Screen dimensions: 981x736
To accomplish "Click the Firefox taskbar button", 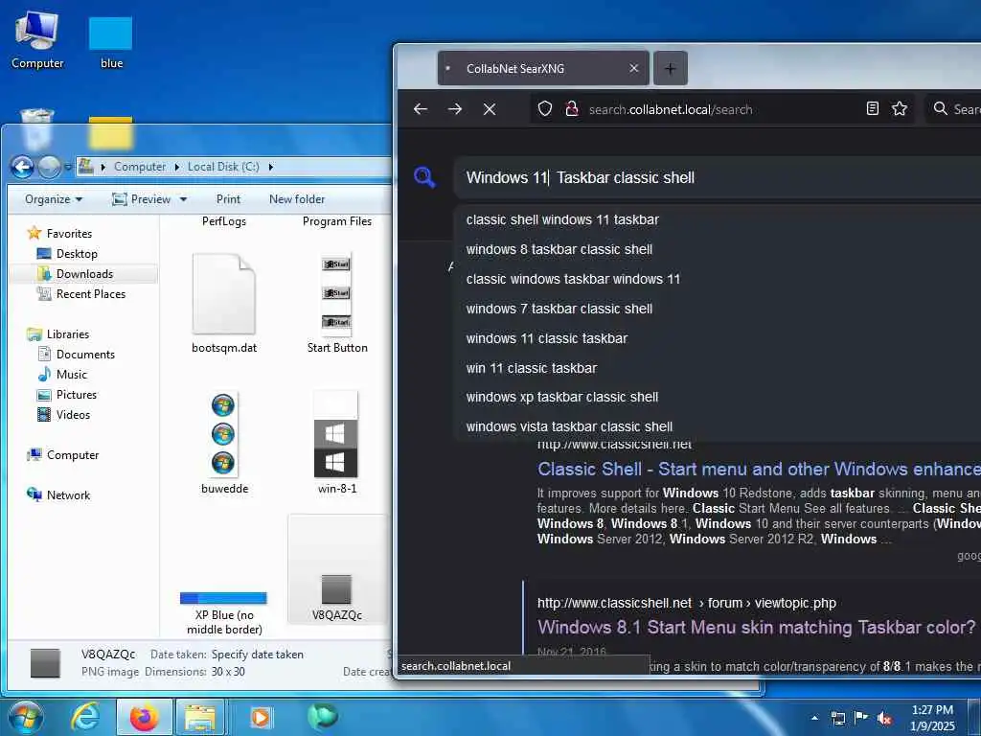I will click(144, 717).
